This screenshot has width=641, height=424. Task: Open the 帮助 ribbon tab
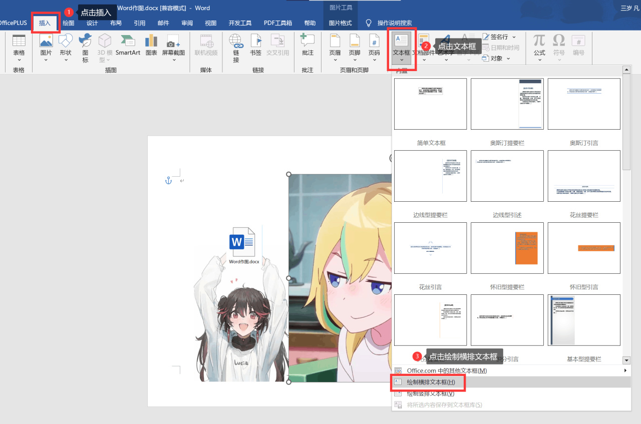coord(310,23)
